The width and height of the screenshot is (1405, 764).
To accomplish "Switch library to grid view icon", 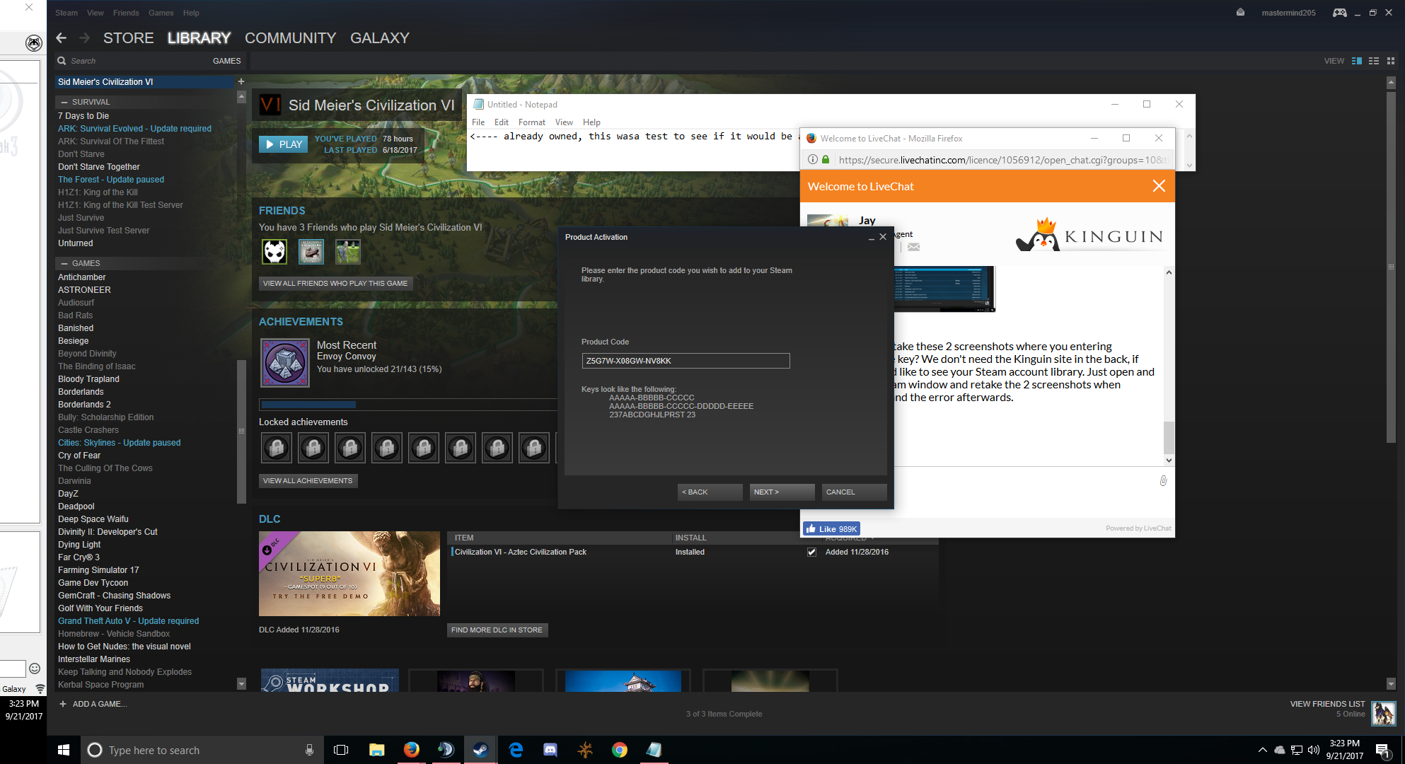I will click(1391, 61).
